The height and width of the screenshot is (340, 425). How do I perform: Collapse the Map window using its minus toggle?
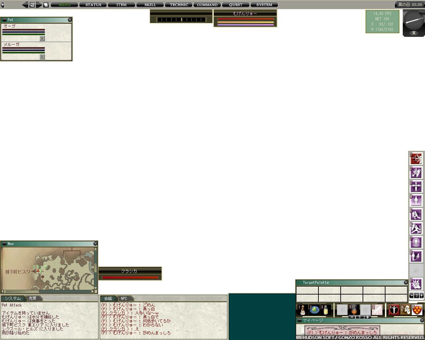click(x=4, y=244)
